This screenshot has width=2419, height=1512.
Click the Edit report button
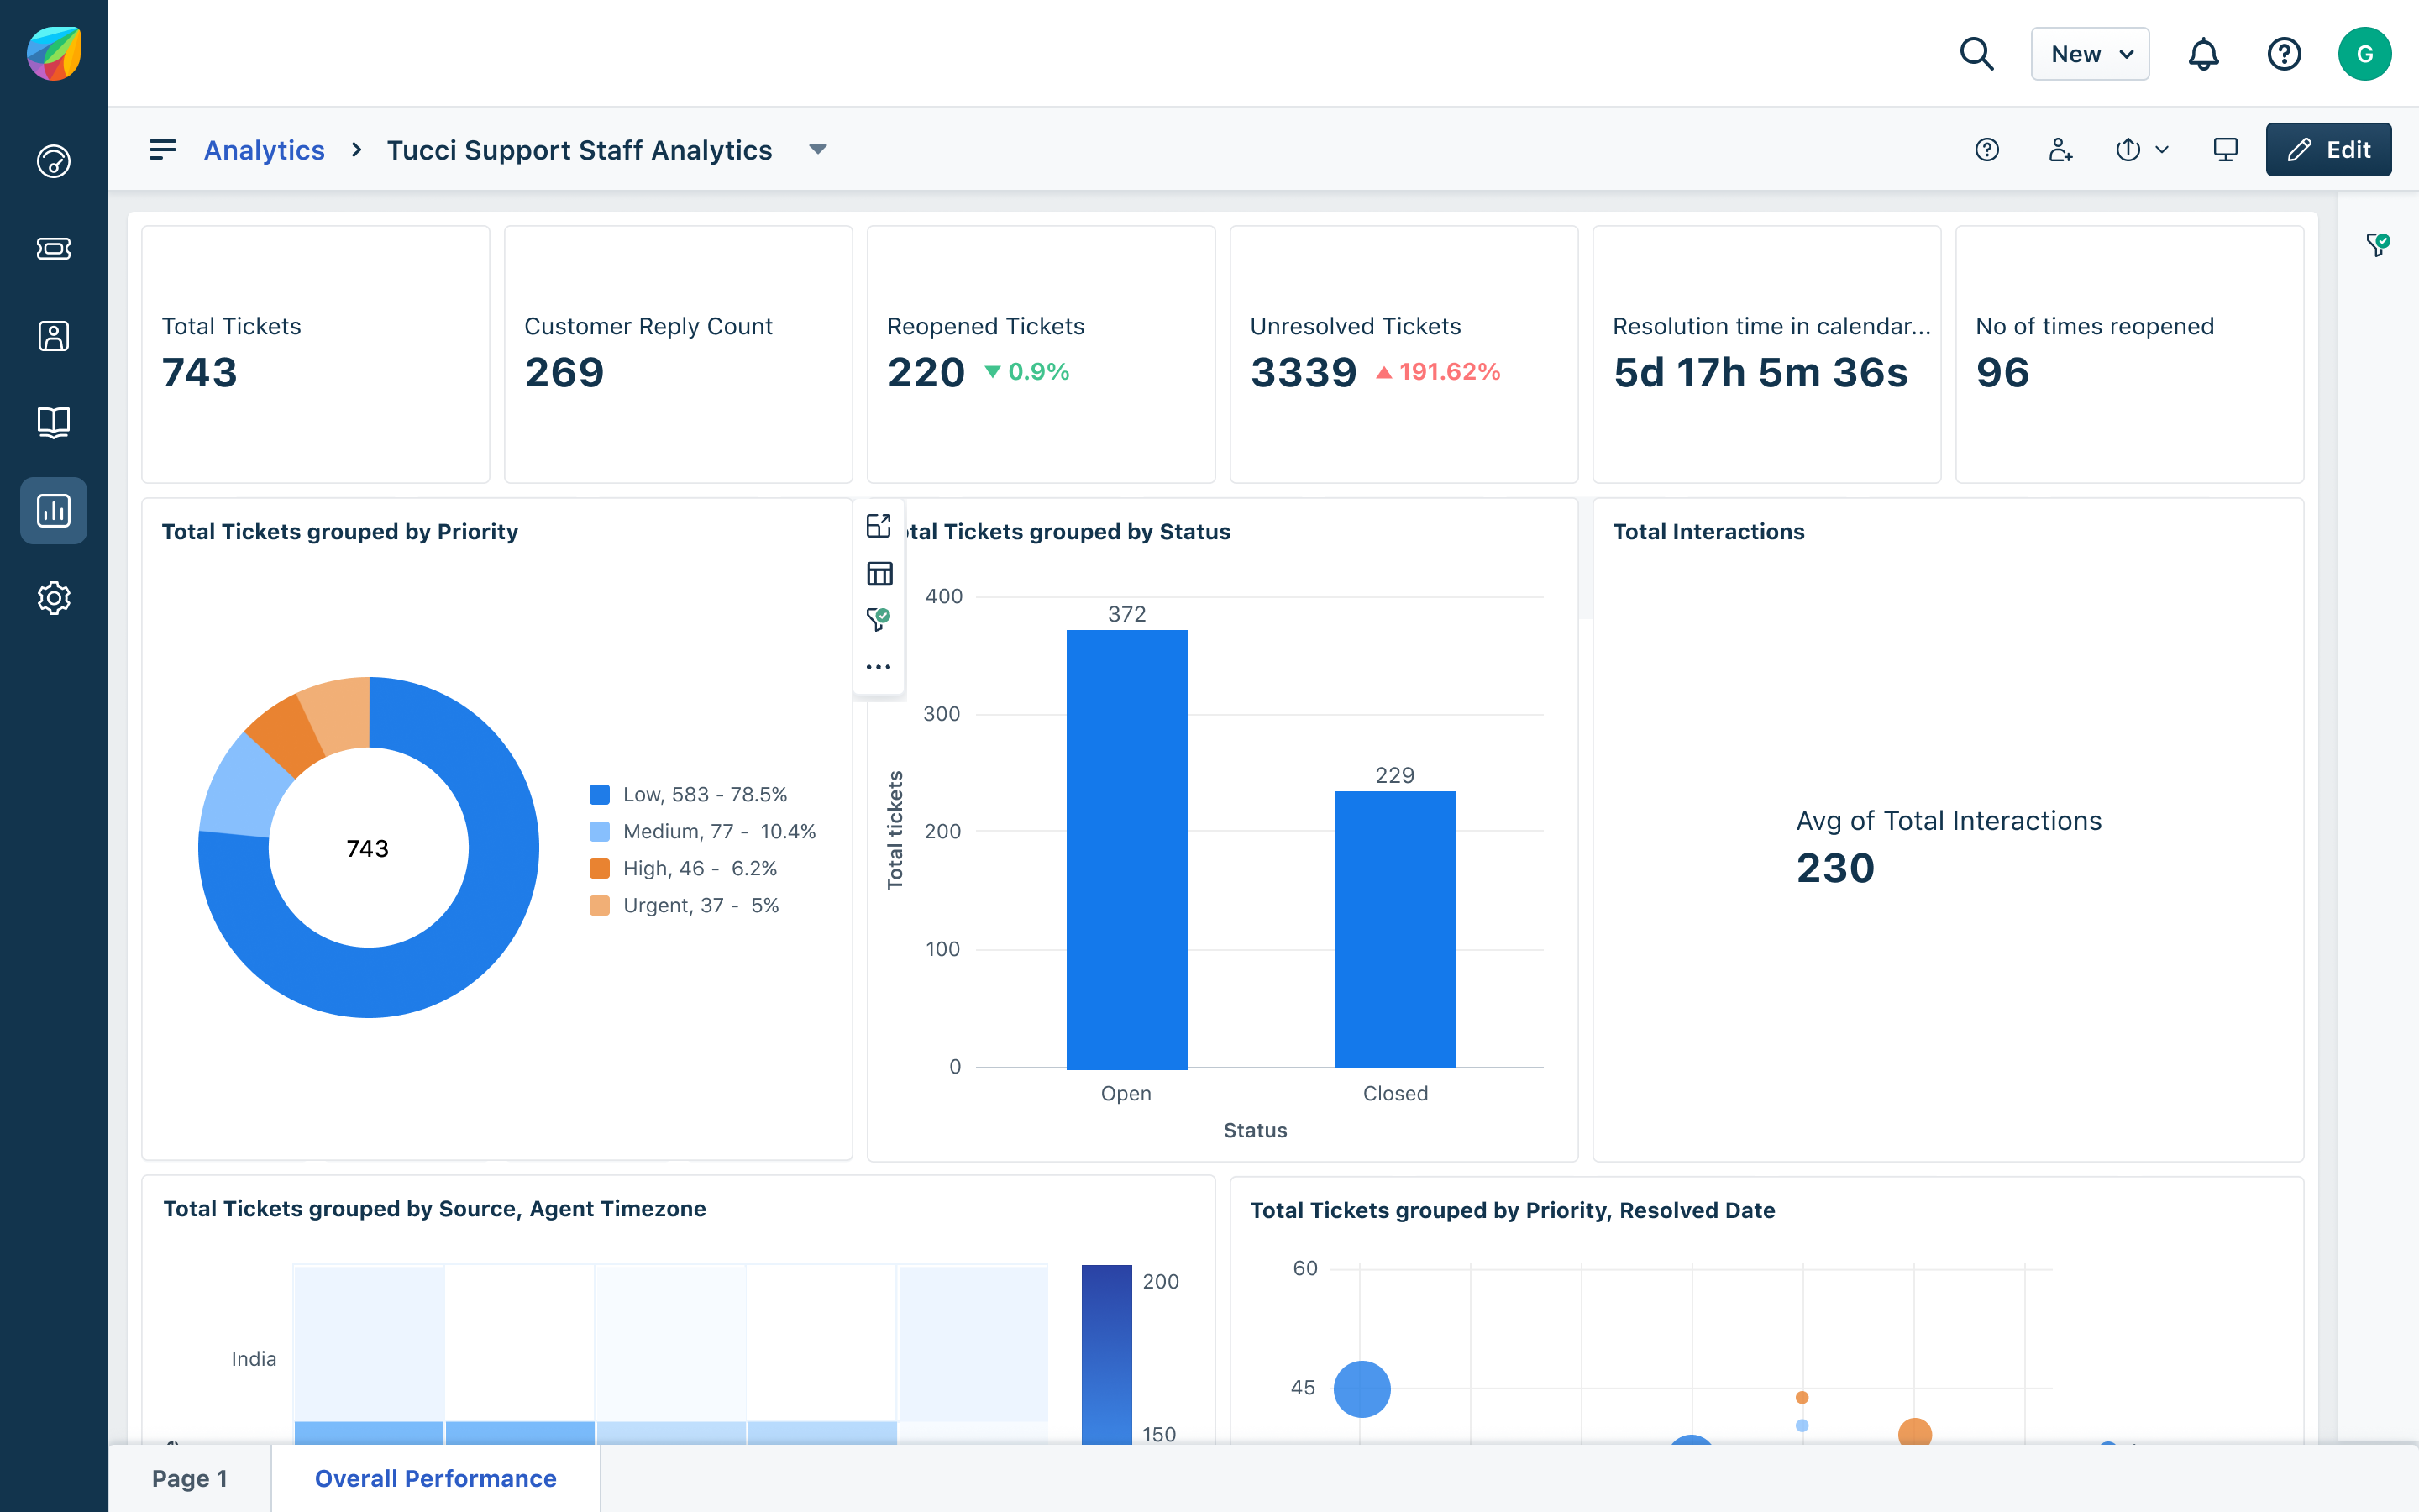pyautogui.click(x=2328, y=150)
